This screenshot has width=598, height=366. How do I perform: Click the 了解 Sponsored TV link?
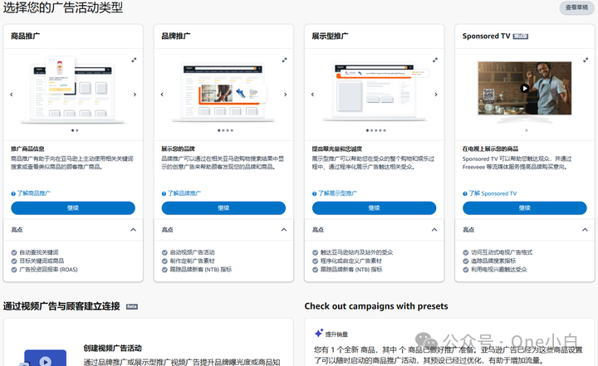point(492,193)
